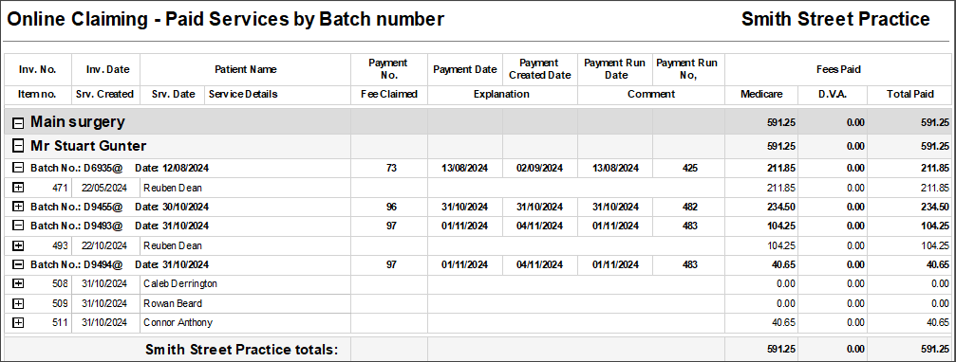This screenshot has width=956, height=362.
Task: Collapse the Main surgery group
Action: coord(18,123)
